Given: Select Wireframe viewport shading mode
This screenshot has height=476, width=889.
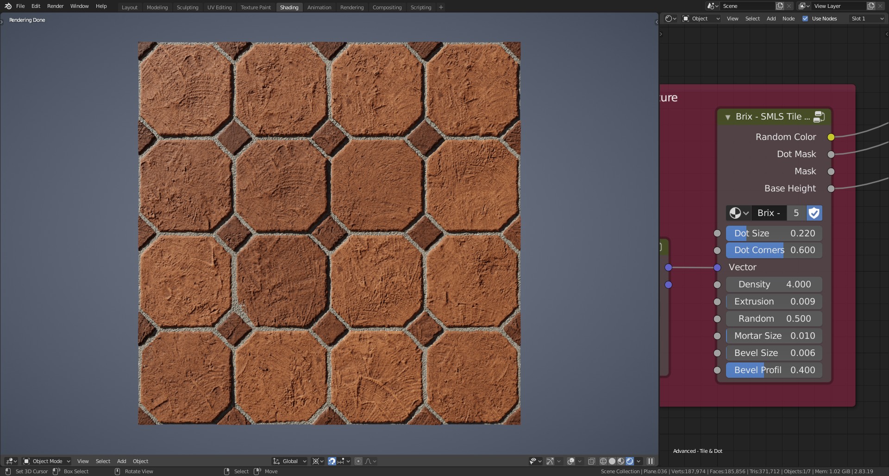Looking at the screenshot, I should tap(603, 461).
